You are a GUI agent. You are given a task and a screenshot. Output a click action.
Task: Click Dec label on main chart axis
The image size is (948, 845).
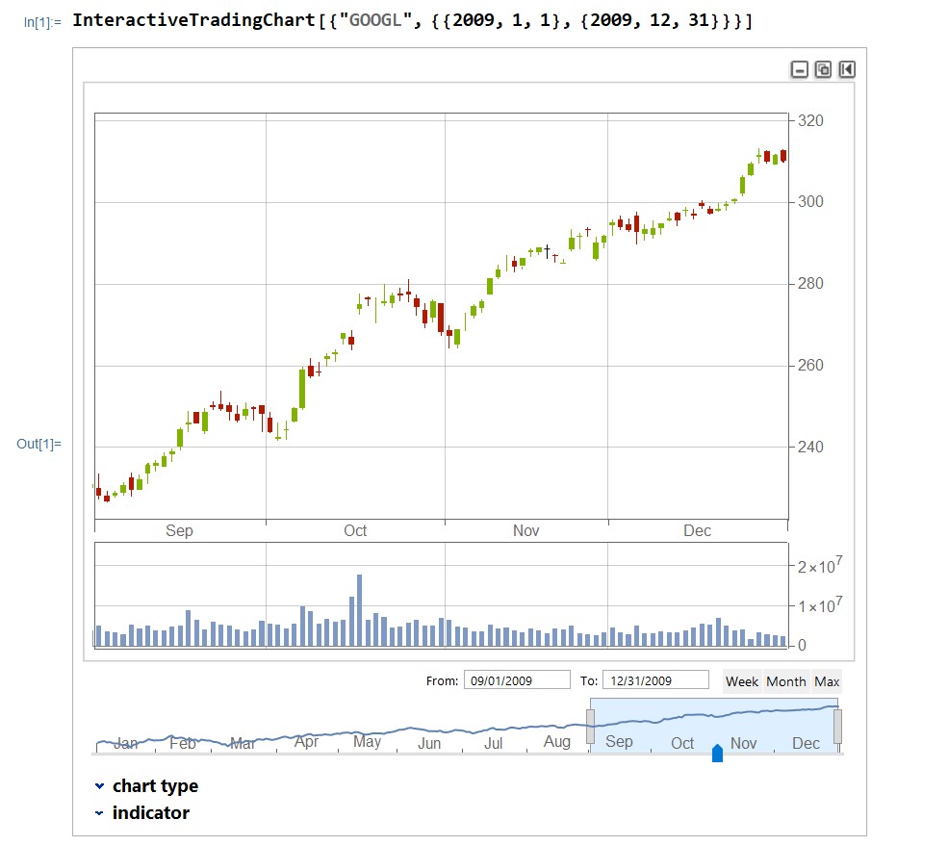697,530
